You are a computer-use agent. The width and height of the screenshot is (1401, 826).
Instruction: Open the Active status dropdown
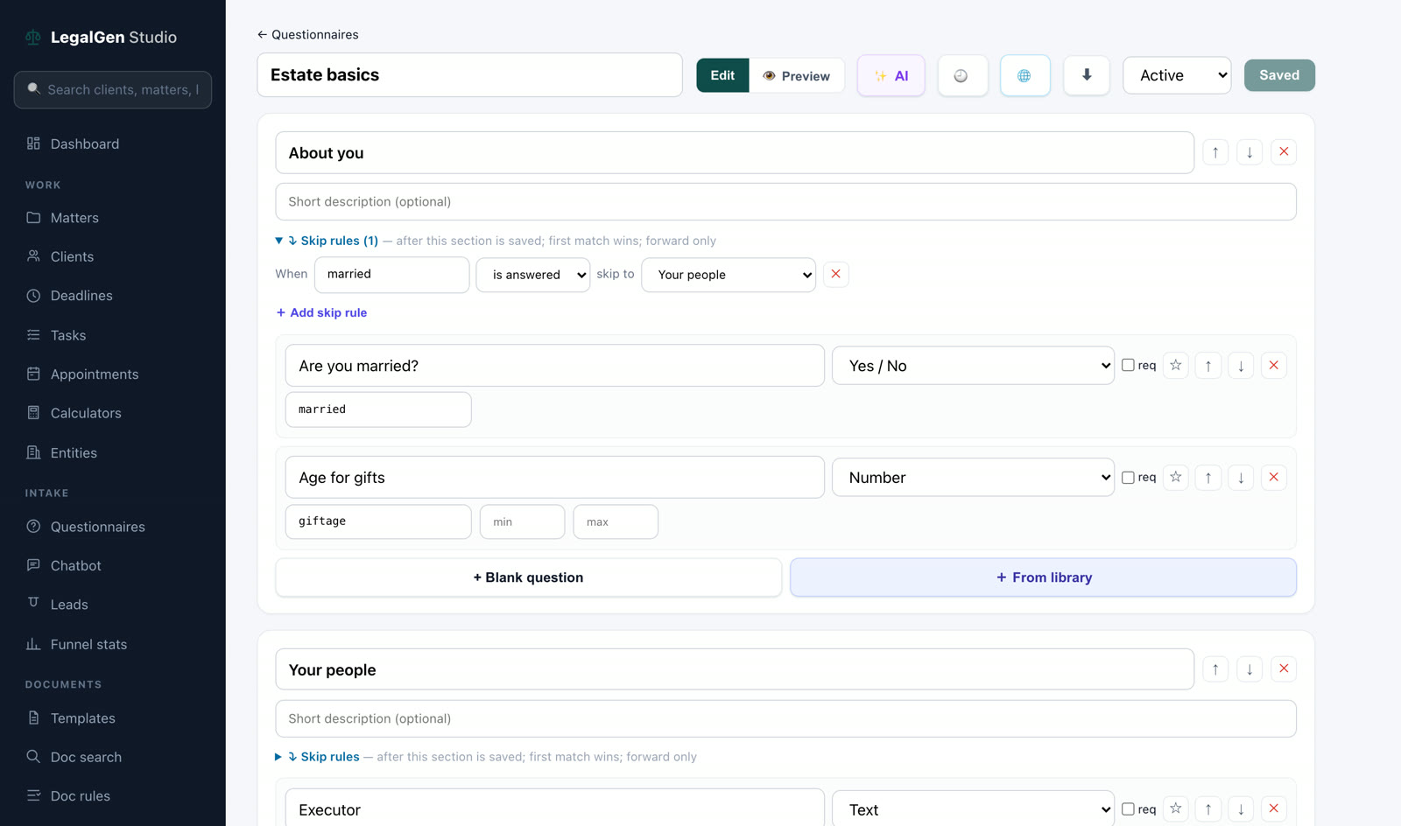click(1177, 75)
